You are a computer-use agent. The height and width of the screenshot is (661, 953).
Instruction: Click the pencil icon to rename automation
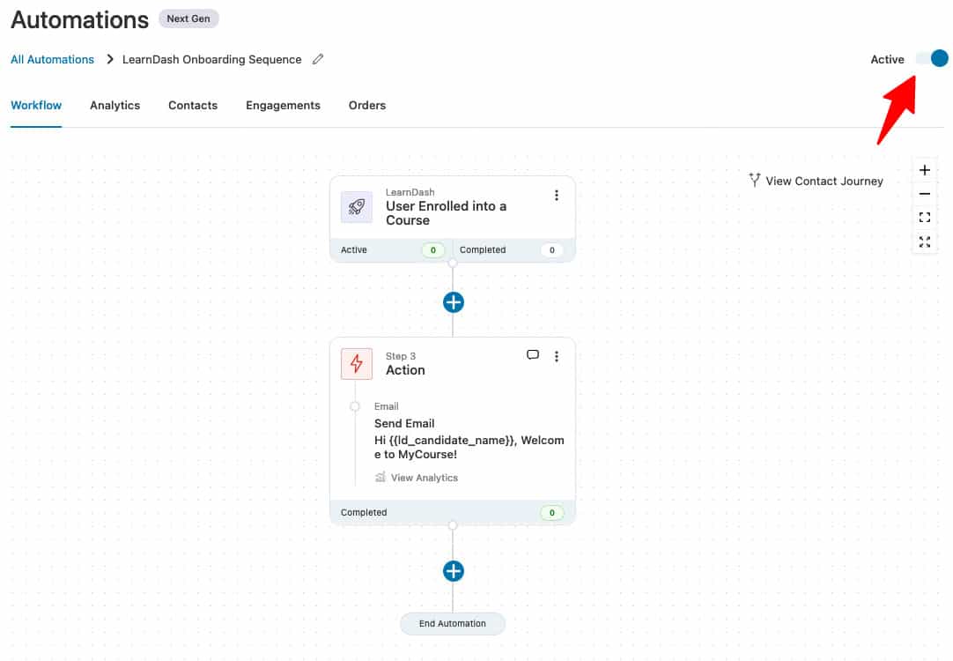click(x=318, y=59)
